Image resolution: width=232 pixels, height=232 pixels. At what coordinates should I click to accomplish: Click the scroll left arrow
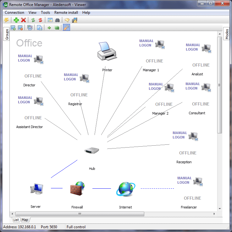click(12, 214)
